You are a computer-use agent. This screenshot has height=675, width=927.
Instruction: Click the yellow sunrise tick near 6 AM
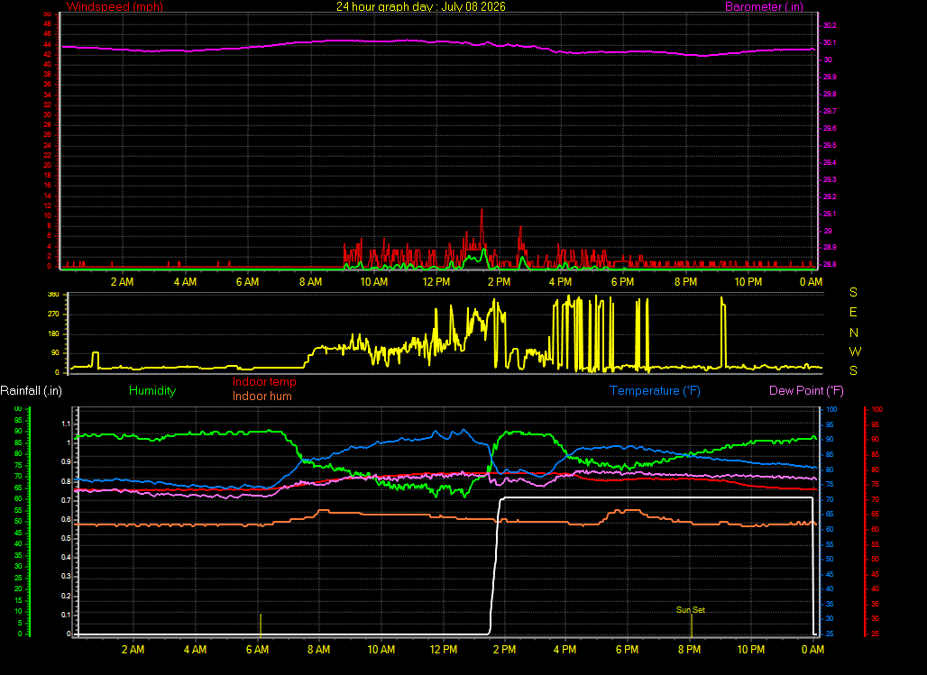(260, 625)
